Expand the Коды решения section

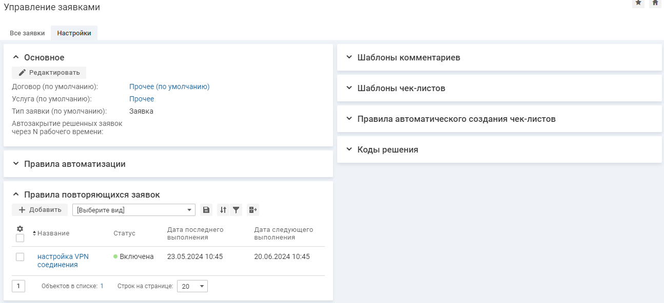click(x=387, y=149)
